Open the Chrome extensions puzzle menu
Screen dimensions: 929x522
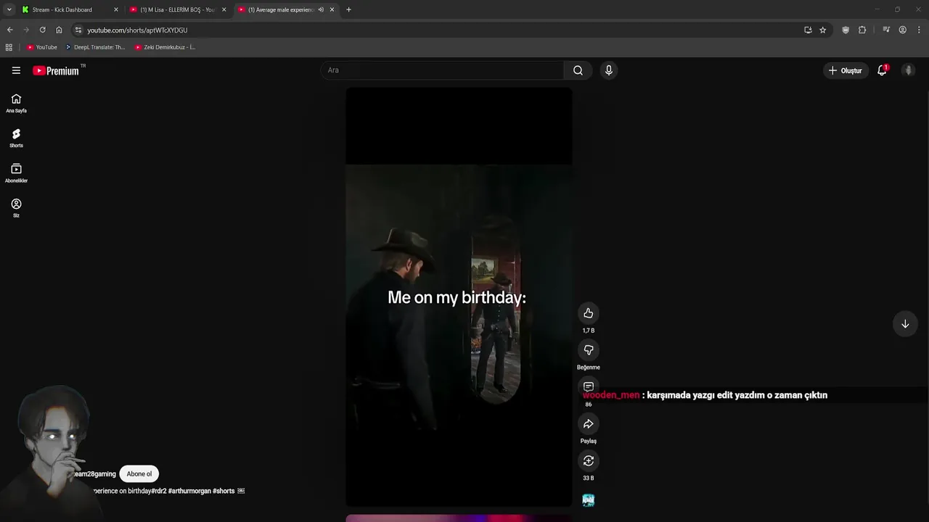click(862, 30)
